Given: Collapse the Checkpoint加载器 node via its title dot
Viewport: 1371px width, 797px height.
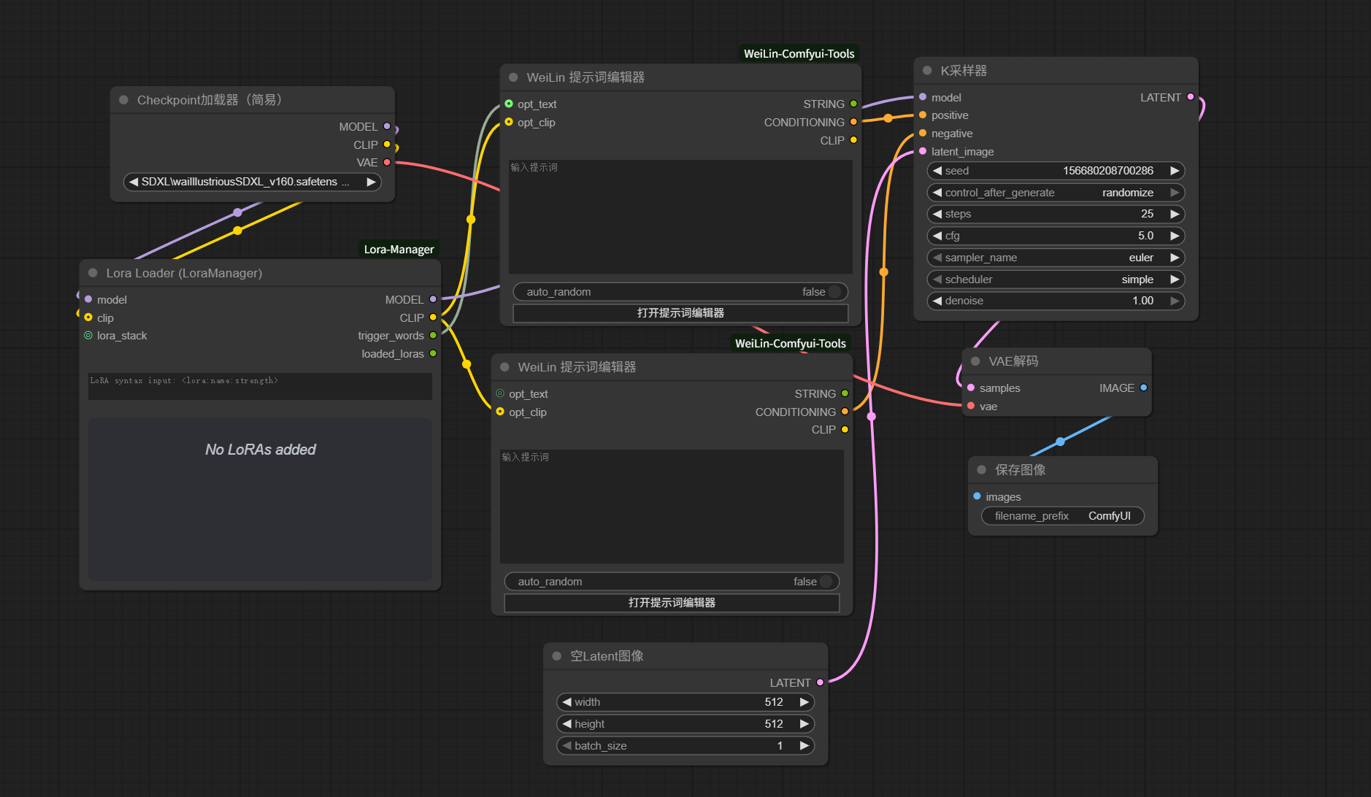Looking at the screenshot, I should 123,100.
